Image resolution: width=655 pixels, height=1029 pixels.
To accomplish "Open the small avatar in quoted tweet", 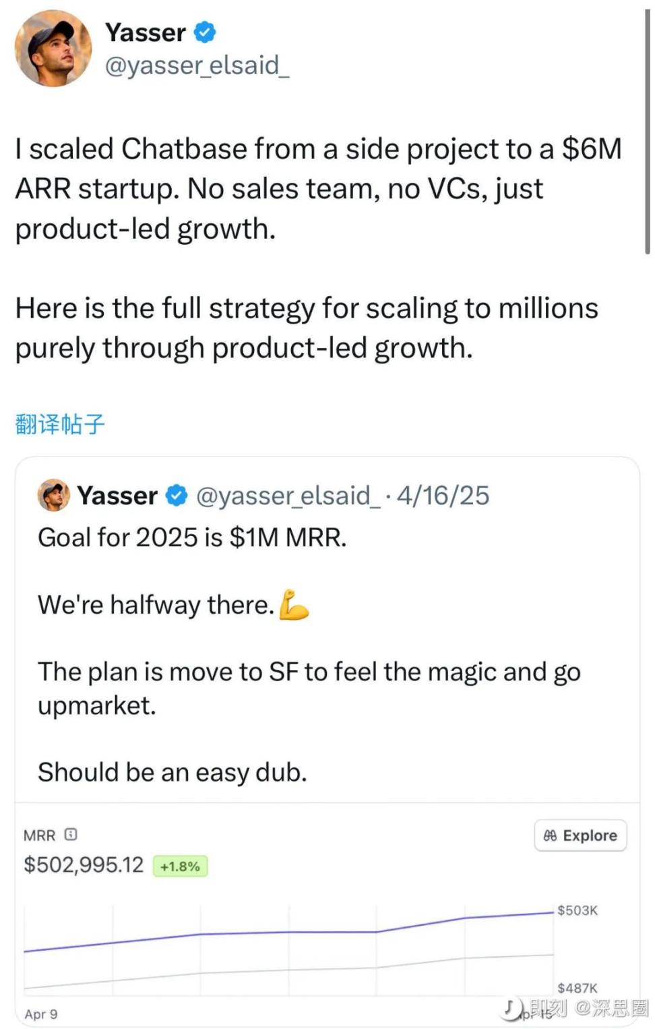I will pyautogui.click(x=54, y=495).
